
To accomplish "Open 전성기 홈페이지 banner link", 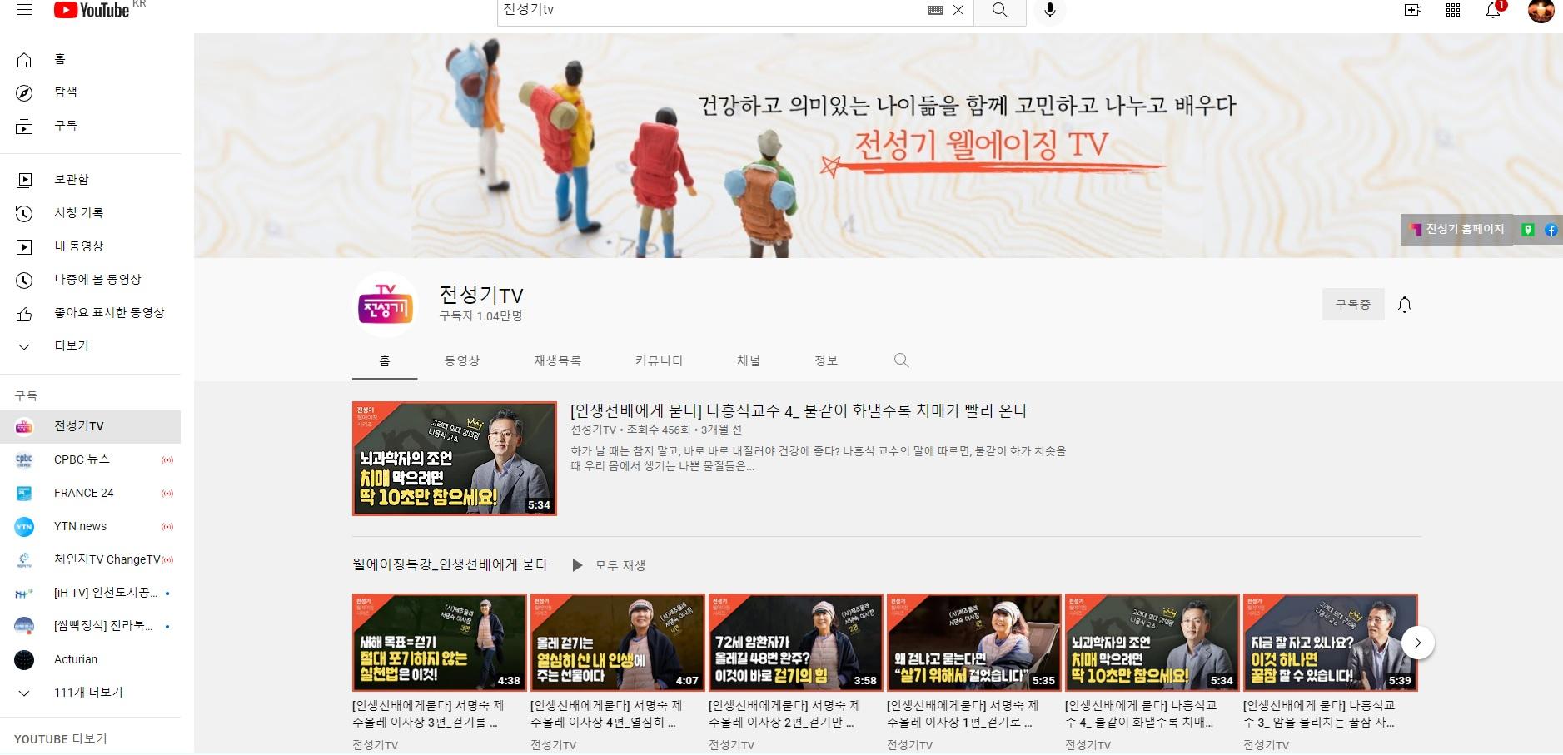I will coord(1457,230).
